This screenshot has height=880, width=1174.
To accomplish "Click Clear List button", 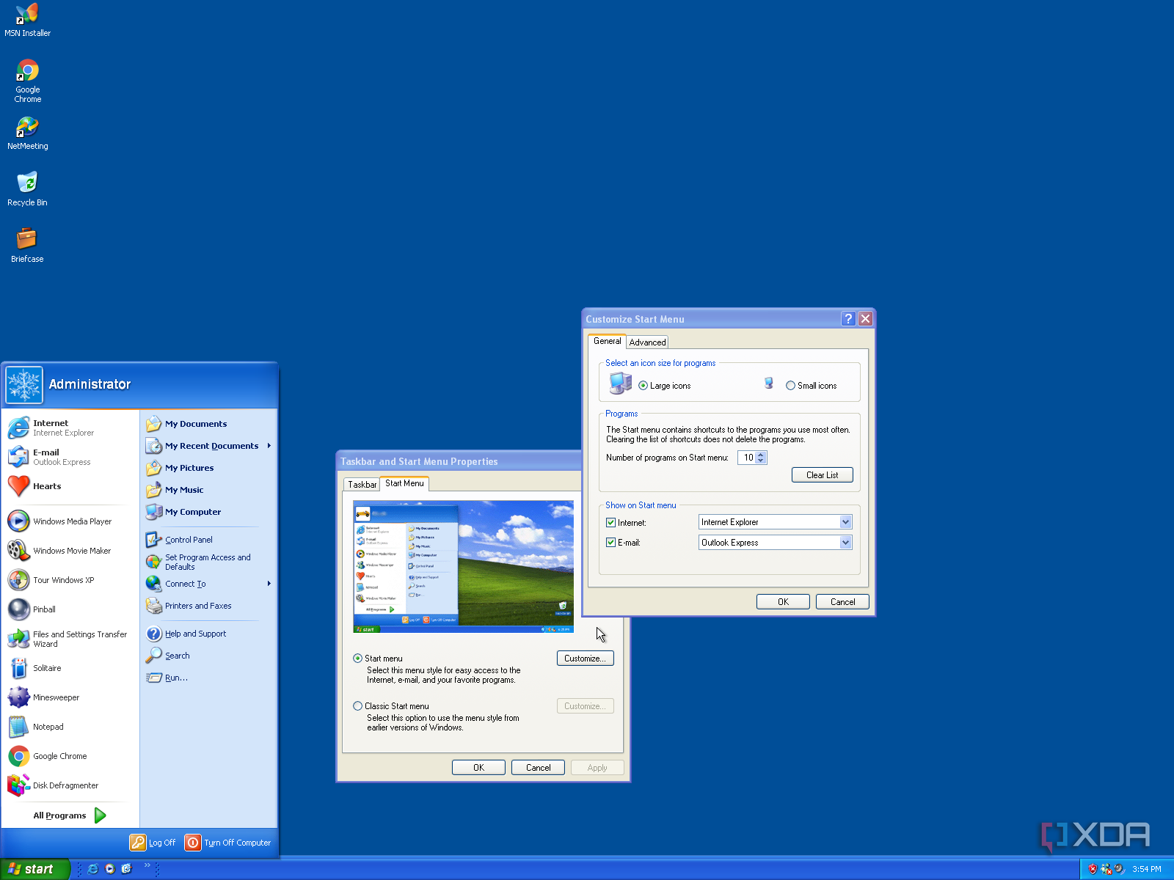I will coord(822,475).
